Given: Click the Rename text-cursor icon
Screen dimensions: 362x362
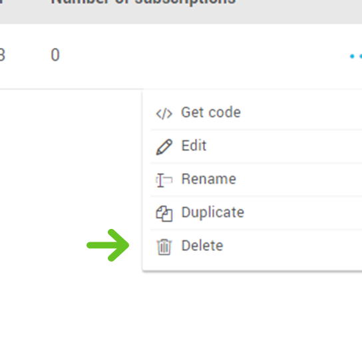Looking at the screenshot, I should 164,180.
